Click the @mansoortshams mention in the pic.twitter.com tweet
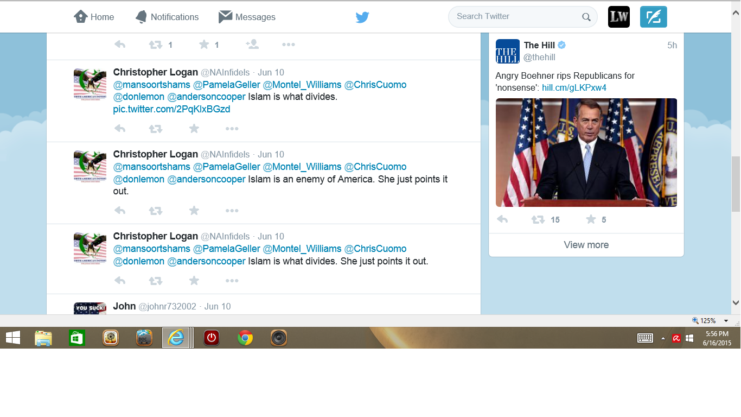The image size is (741, 417). point(151,85)
